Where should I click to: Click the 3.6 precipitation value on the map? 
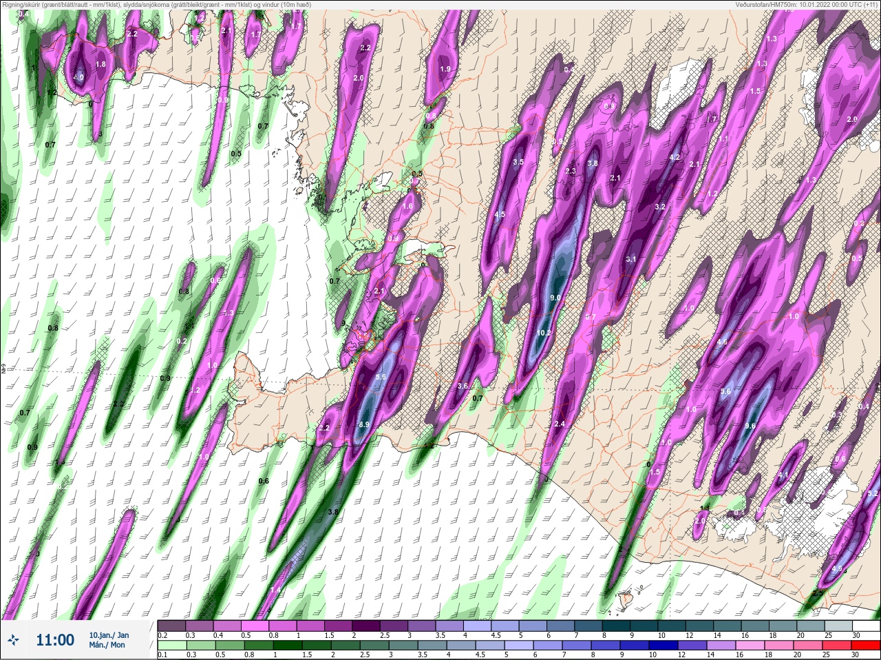[463, 386]
